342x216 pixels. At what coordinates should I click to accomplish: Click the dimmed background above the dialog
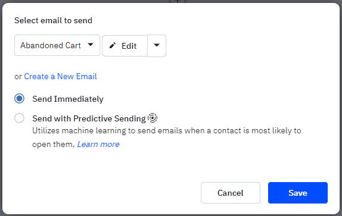pos(87,1)
